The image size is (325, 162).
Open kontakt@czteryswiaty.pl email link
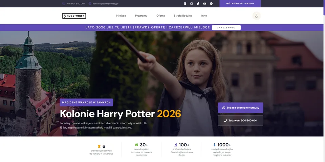pyautogui.click(x=106, y=3)
